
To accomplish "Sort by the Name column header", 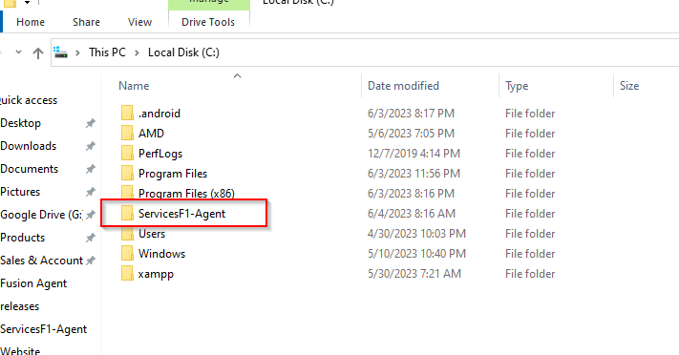I will [134, 86].
